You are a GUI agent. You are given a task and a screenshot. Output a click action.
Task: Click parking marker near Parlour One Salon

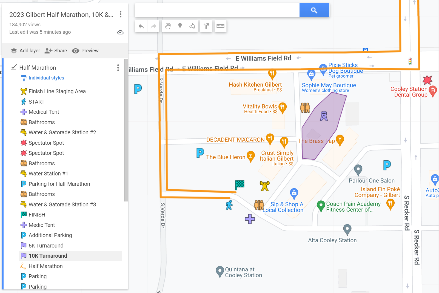[387, 165]
